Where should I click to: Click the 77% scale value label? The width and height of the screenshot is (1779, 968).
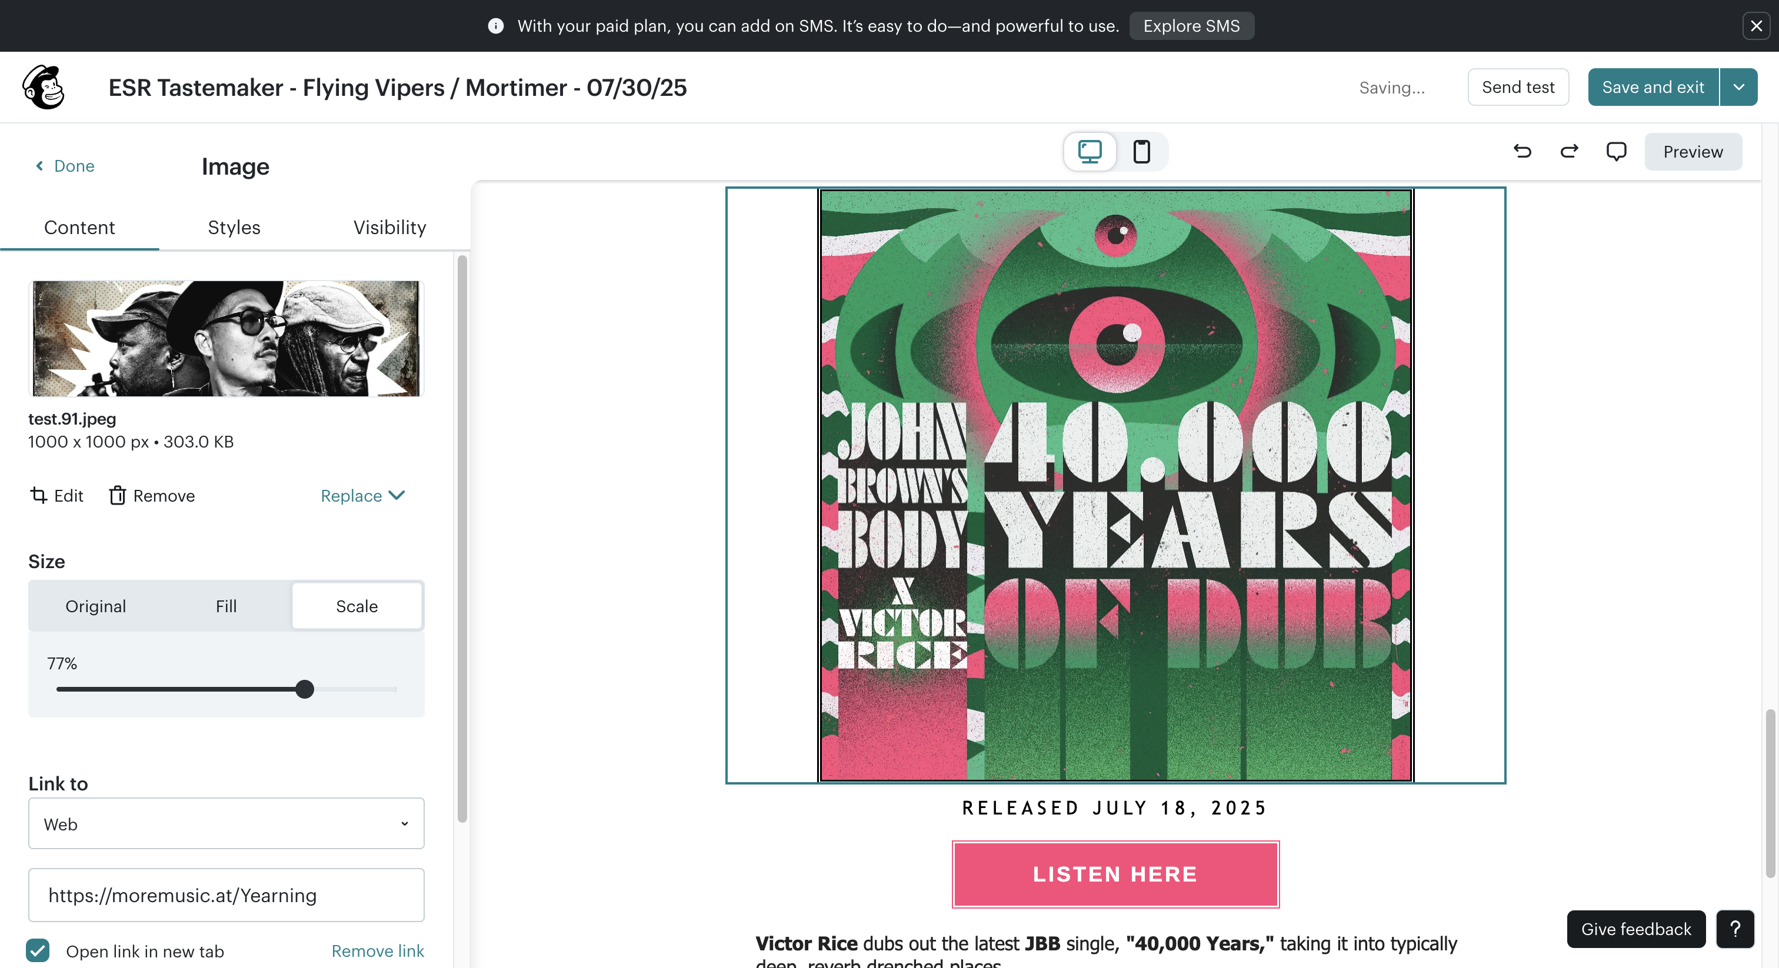point(62,663)
